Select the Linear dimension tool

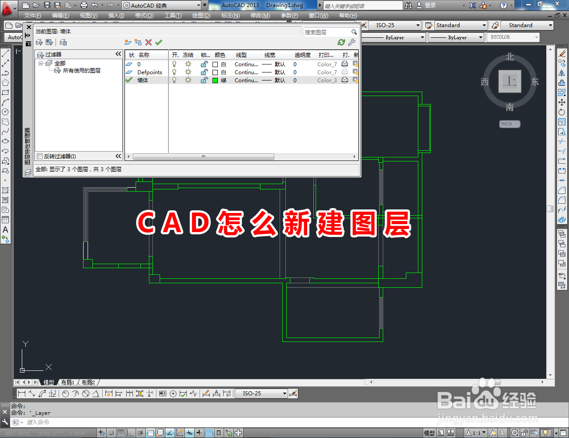pyautogui.click(x=22, y=394)
